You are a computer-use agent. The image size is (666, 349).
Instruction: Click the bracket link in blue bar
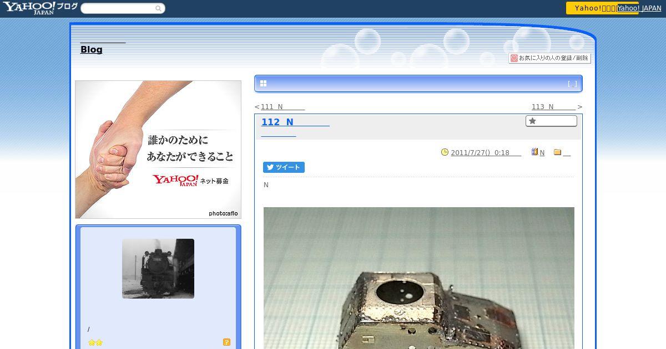[x=572, y=84]
